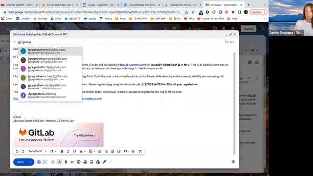
Task: Click the To recipient field
Action: pos(120,42)
